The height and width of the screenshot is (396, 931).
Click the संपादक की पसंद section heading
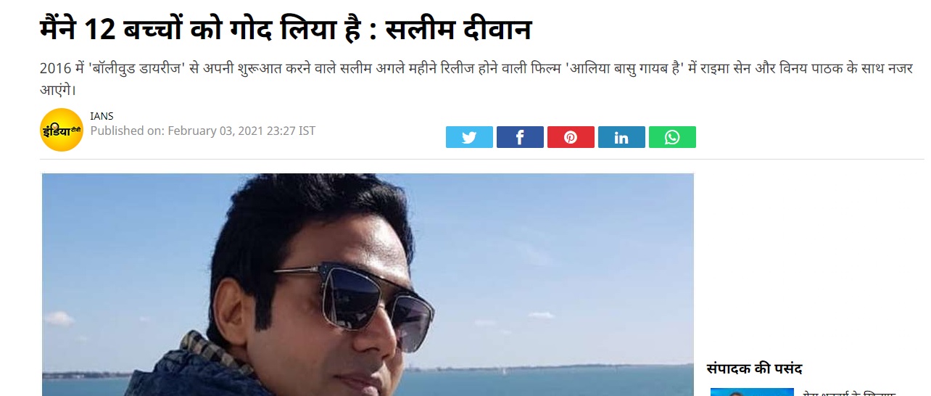click(x=754, y=368)
